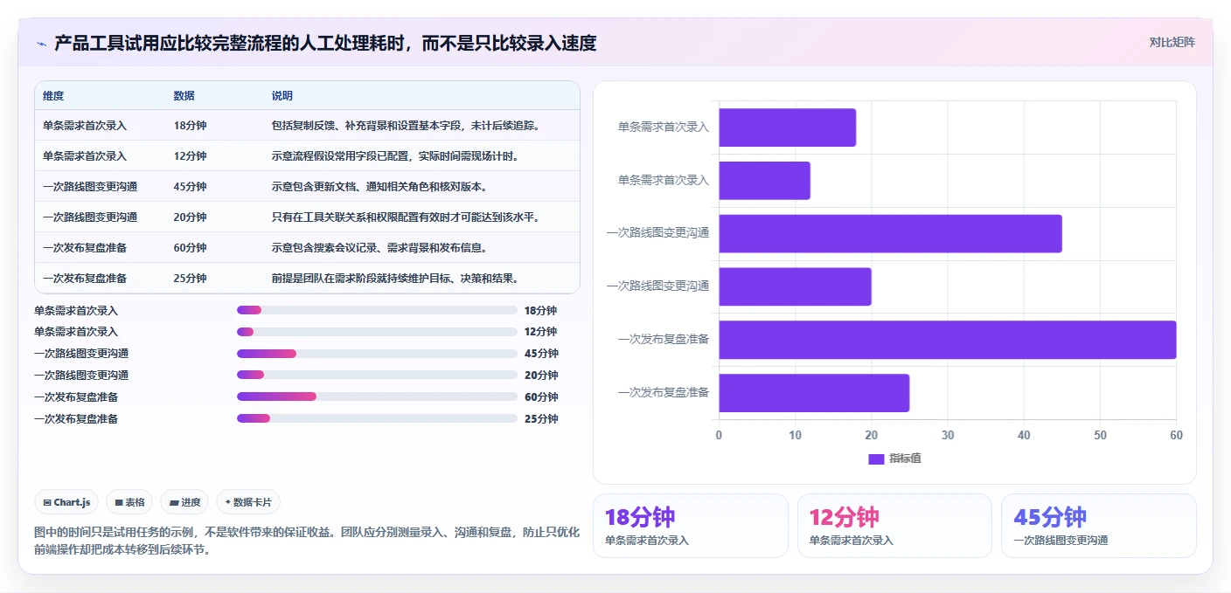Click the 60分钟 cell in the table
Viewport: 1231px width, 593px height.
click(x=190, y=248)
